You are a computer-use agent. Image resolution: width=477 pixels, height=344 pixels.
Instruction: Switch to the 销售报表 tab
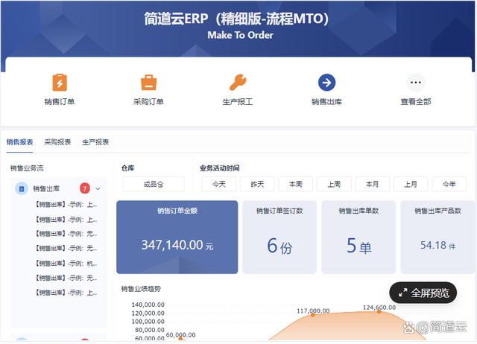click(20, 142)
